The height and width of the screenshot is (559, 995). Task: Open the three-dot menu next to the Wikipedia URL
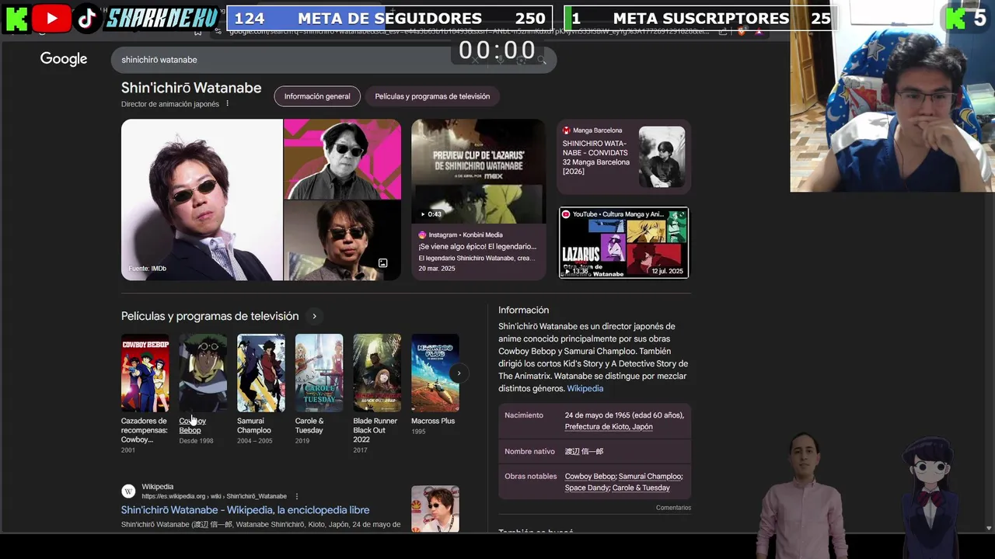[296, 496]
